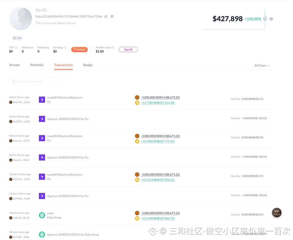Click the KyberSwap label under swap

pos(54,218)
